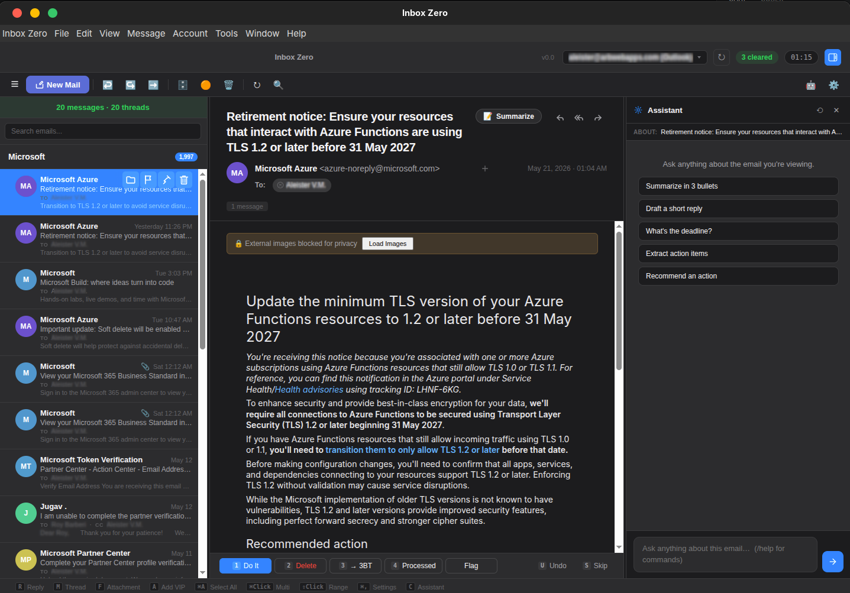Click the magnifying glass search icon
850x593 pixels.
278,85
